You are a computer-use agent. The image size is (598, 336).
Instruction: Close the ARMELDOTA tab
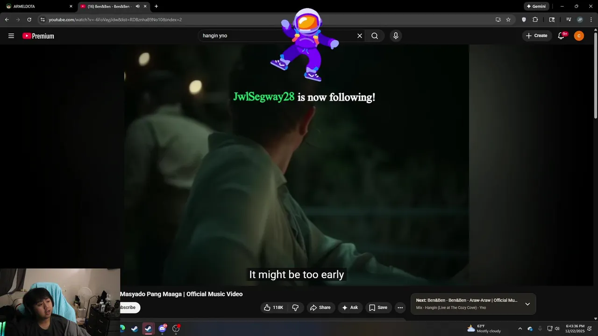click(71, 7)
